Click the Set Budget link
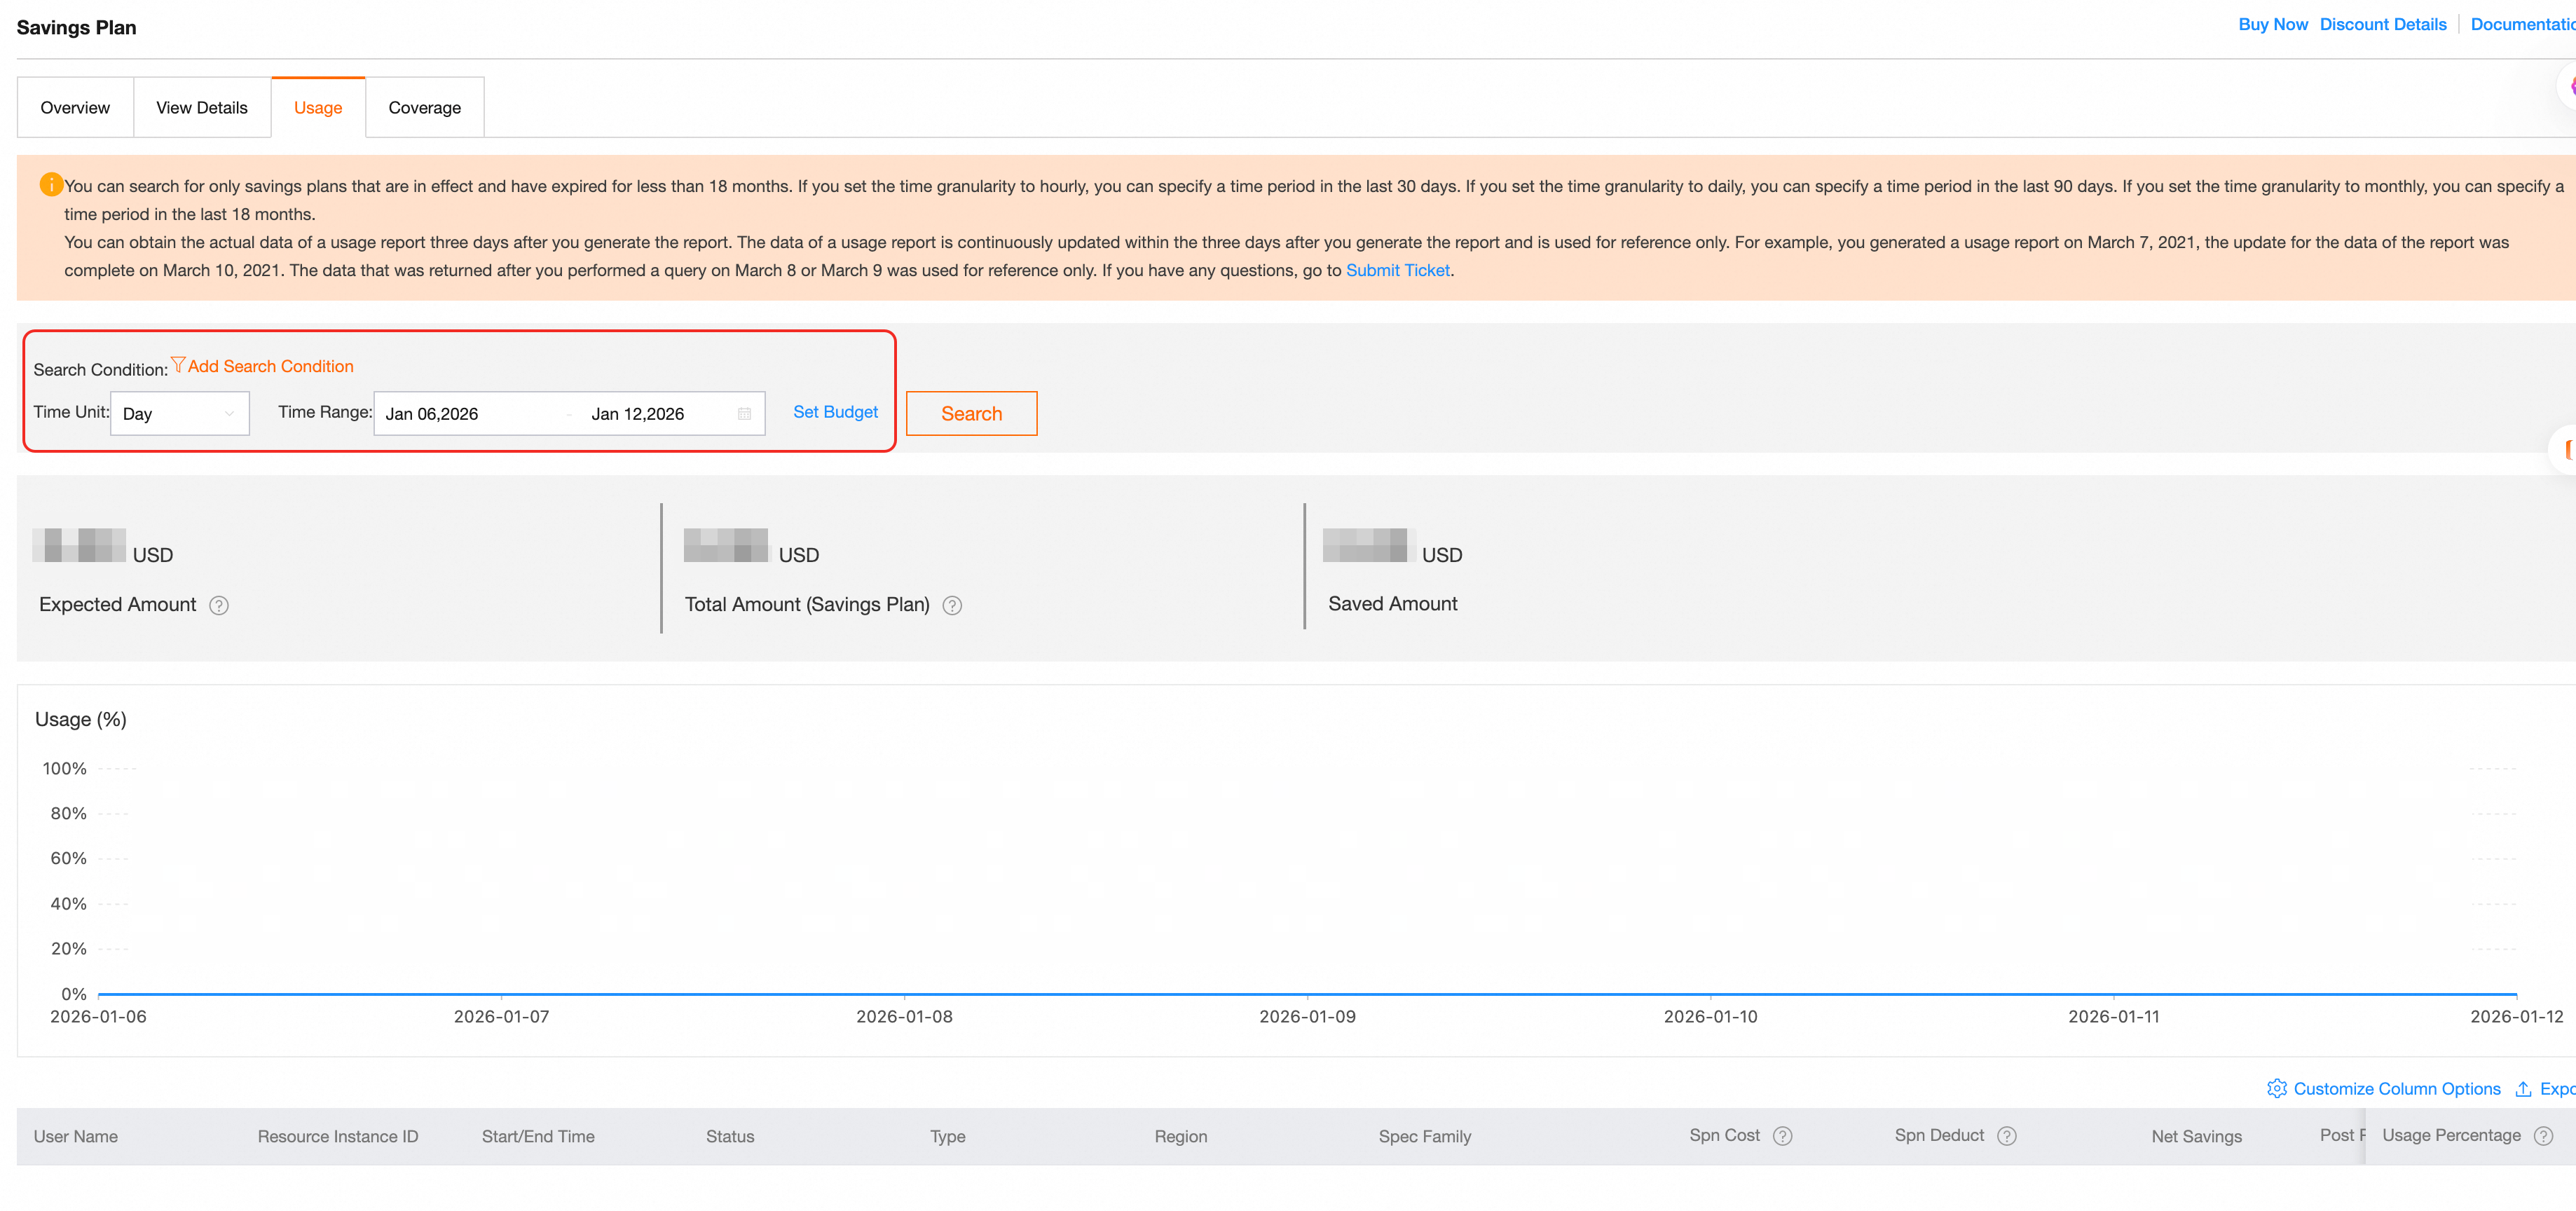 click(x=835, y=412)
